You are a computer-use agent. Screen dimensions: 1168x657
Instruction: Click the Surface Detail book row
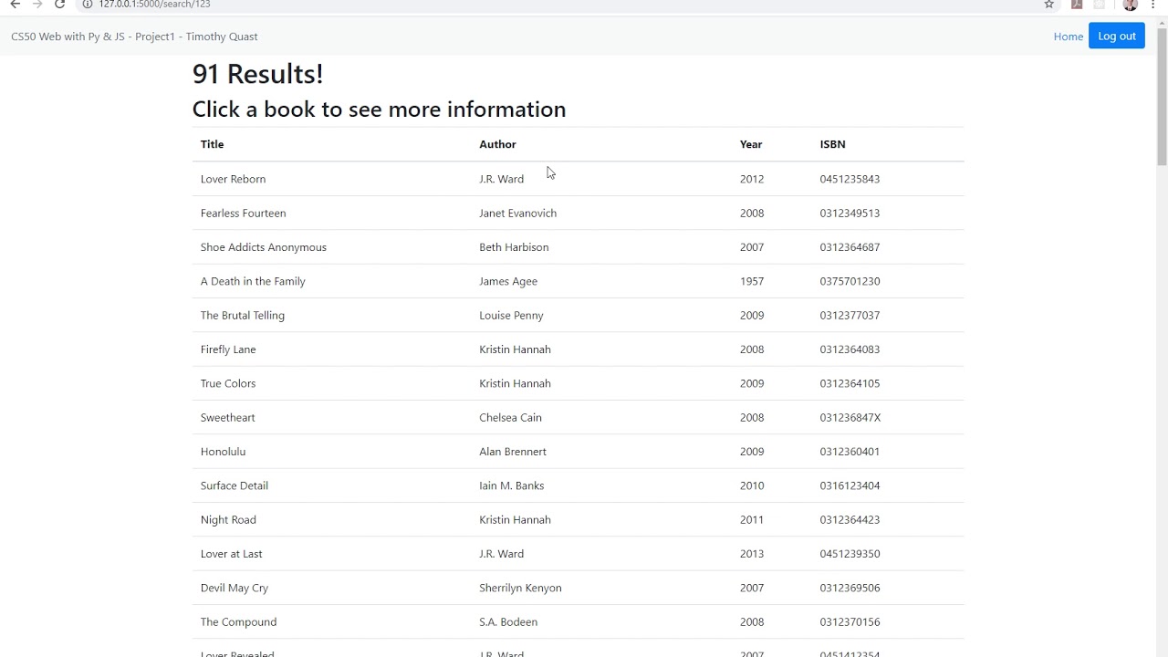tap(578, 485)
